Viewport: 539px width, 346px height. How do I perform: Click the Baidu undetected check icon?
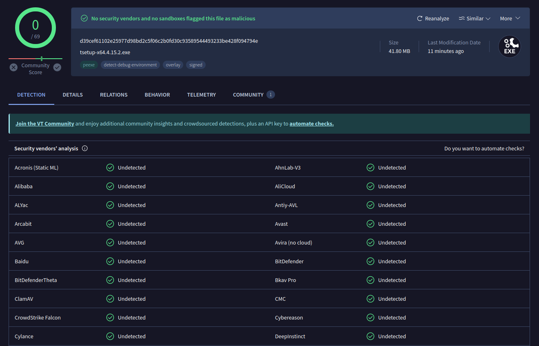[110, 261]
